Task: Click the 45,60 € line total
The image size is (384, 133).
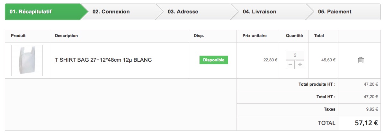Action: 329,60
